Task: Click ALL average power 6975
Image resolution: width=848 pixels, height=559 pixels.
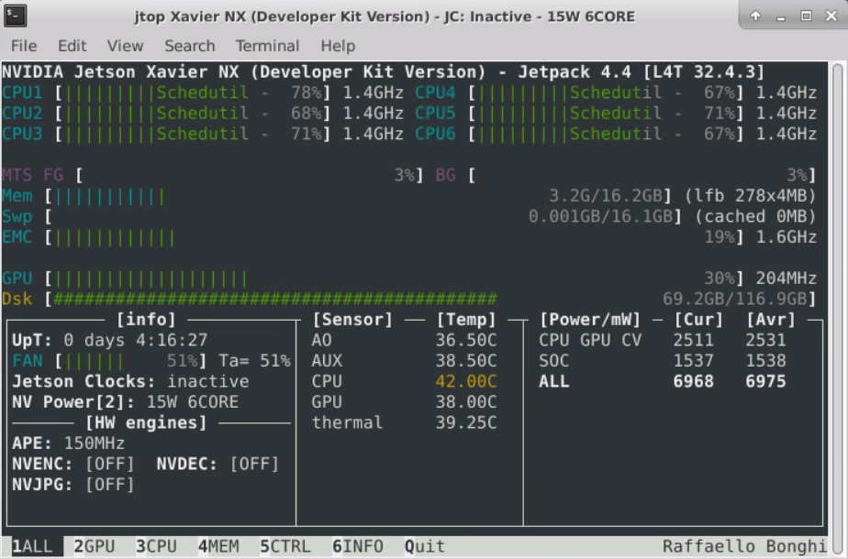Action: (765, 381)
